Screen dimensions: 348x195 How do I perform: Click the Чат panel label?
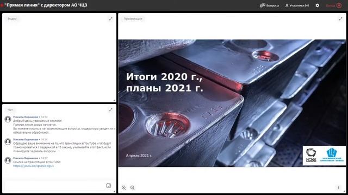(10, 109)
